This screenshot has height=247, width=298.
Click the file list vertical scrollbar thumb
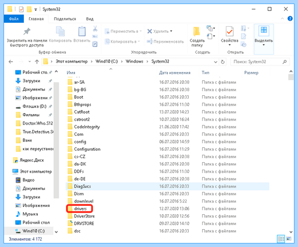click(291, 77)
